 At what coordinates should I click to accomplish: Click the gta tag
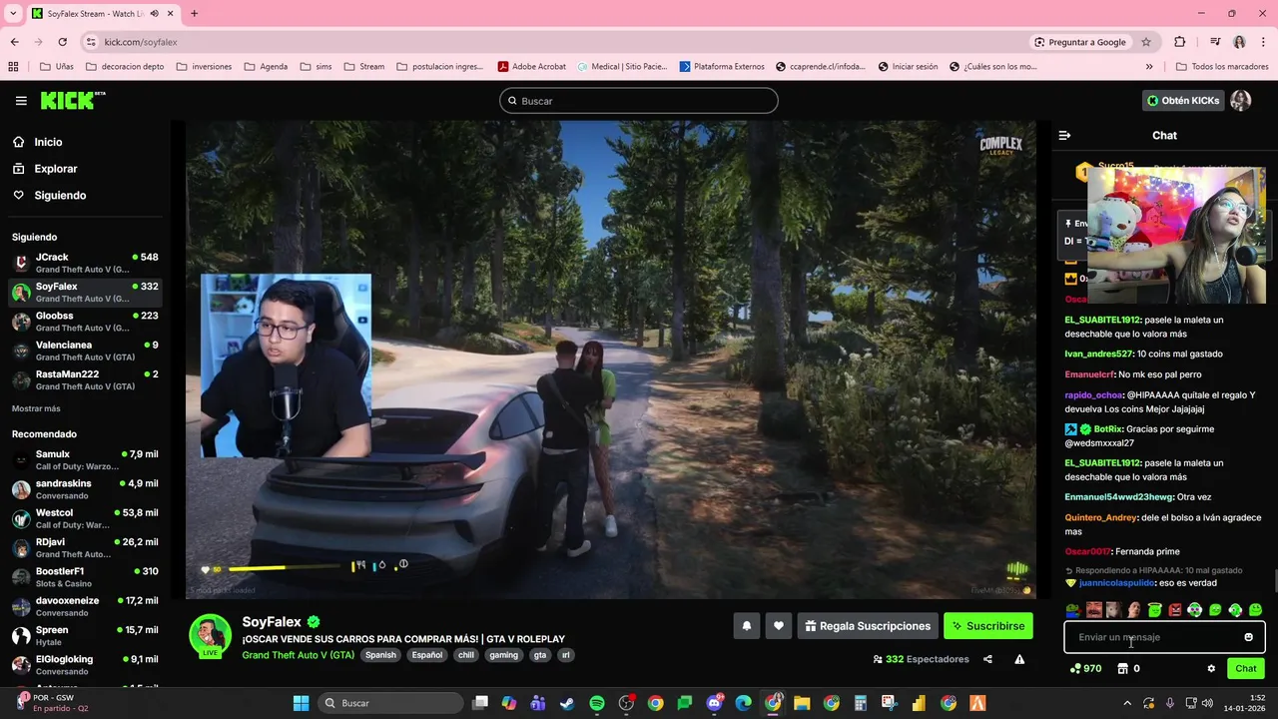540,655
